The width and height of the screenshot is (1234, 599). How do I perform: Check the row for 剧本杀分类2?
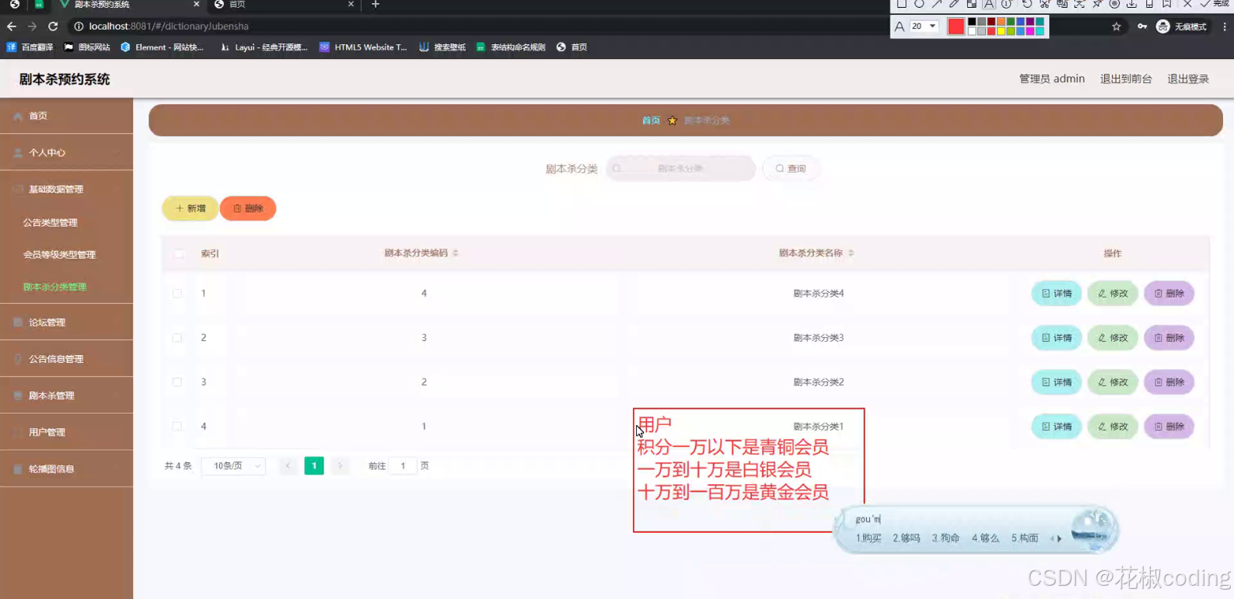coord(177,382)
